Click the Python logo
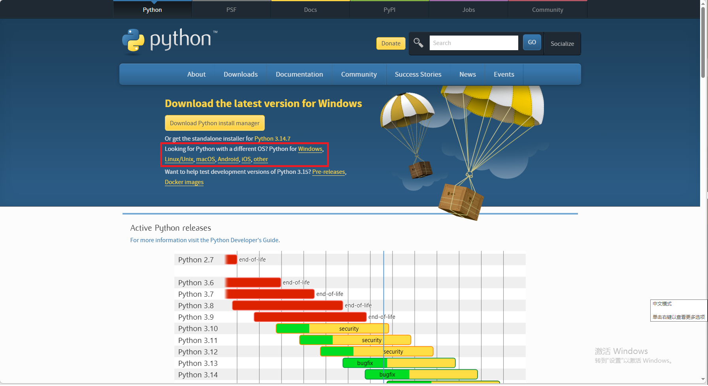This screenshot has width=708, height=386. 170,40
